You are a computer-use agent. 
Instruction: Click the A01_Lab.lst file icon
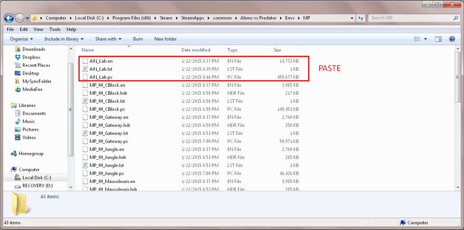pyautogui.click(x=85, y=69)
